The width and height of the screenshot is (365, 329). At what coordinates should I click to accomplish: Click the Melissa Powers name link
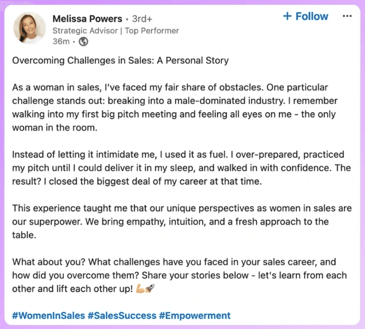tap(87, 19)
